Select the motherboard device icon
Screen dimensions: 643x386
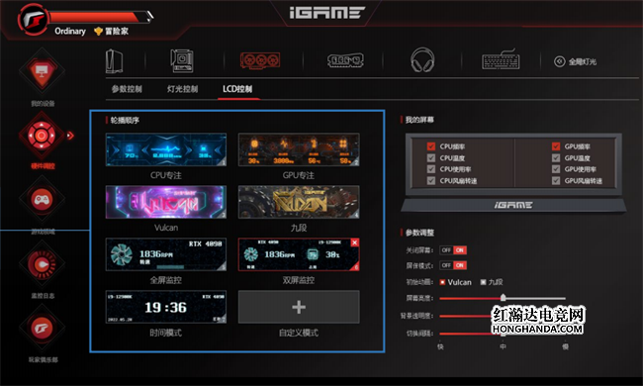182,60
